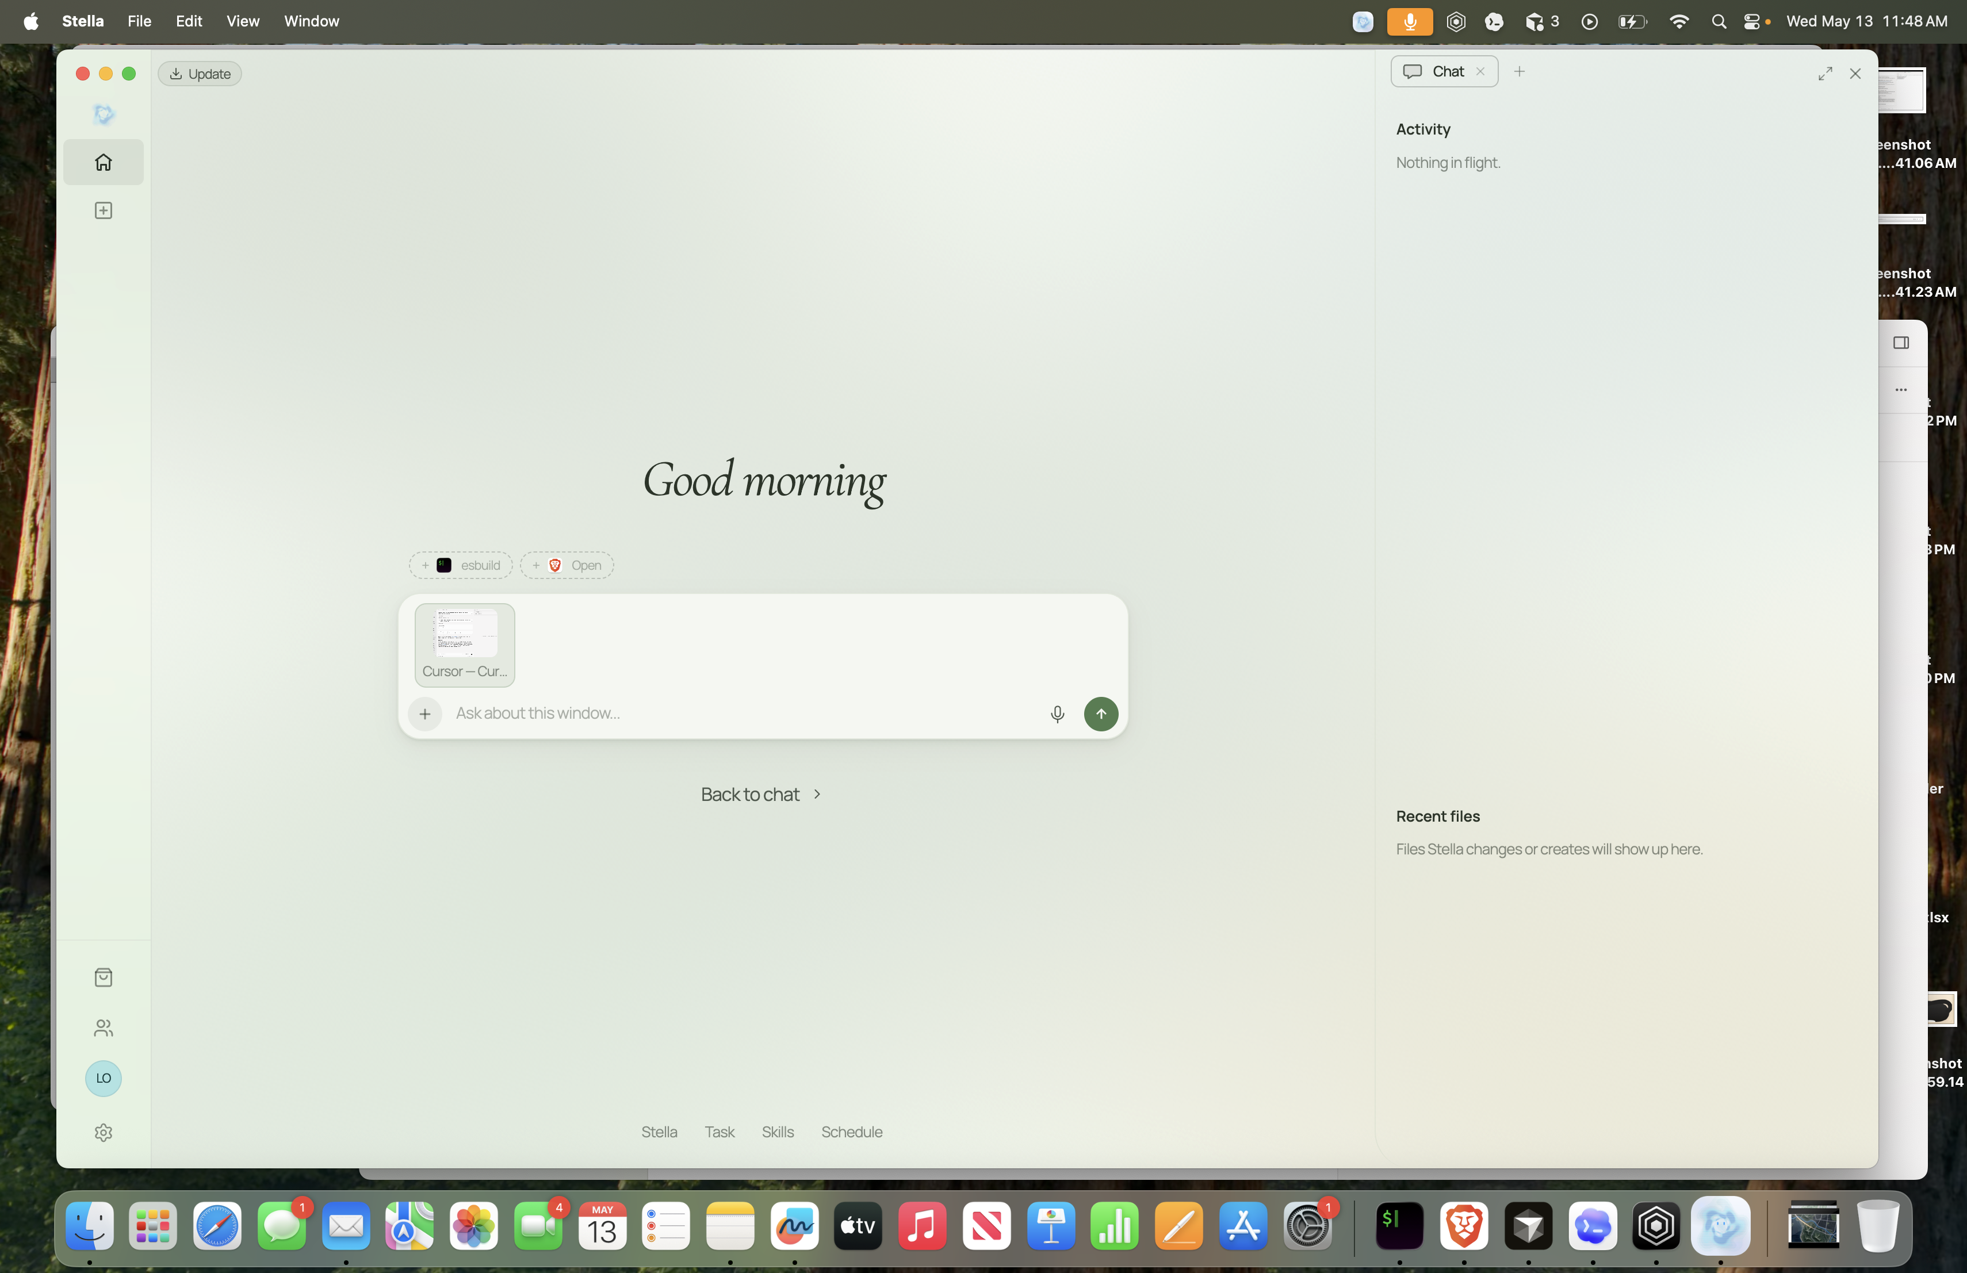Click the Update button
1967x1273 pixels.
[200, 74]
